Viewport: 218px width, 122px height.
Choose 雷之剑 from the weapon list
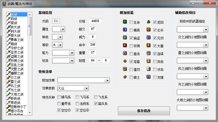(x=15, y=82)
